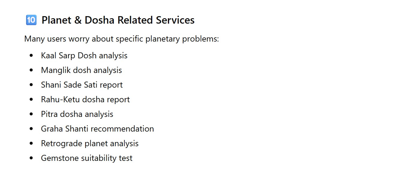Screen dimensions: 396x177
Task: Click the bullet dot beside Pitra dosha
Action: tap(31, 114)
